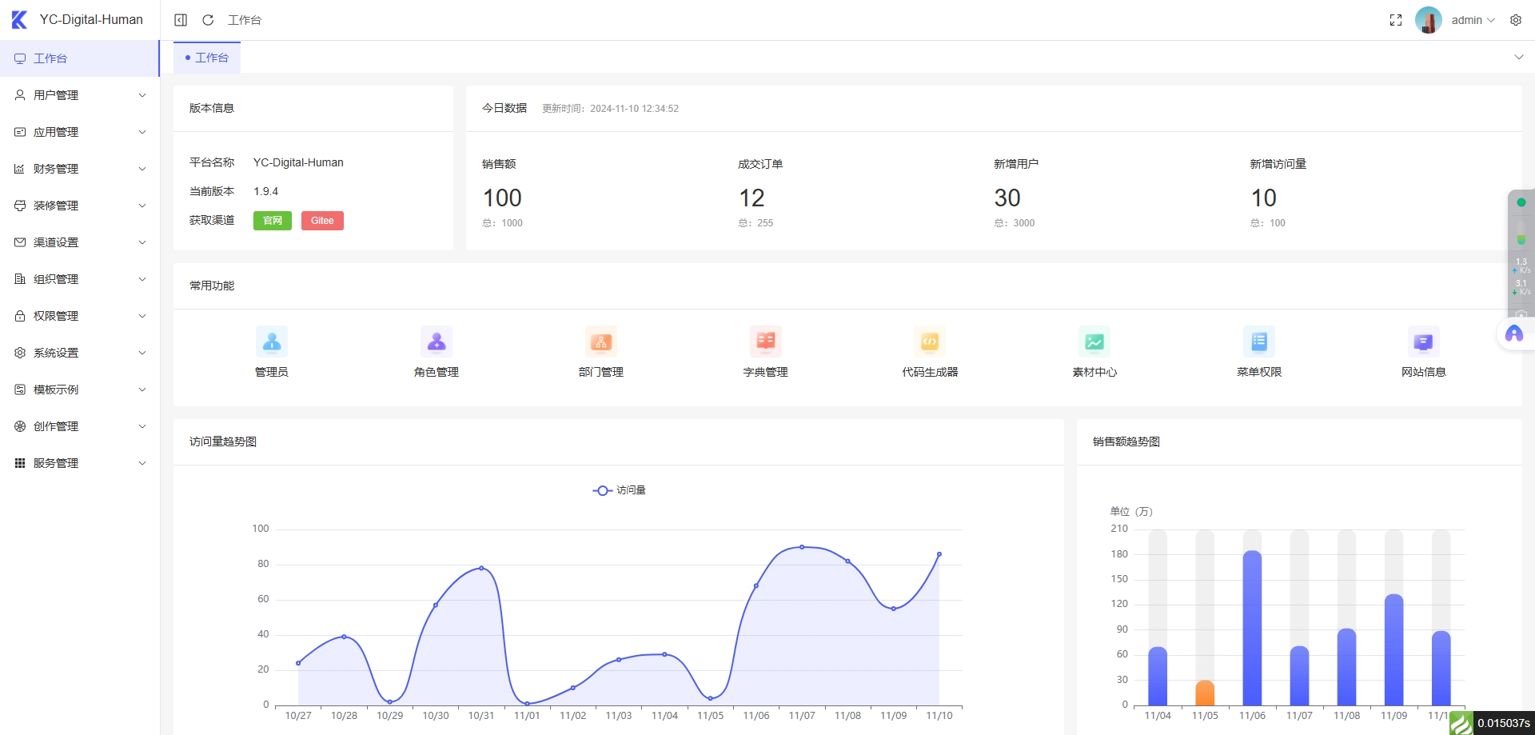Collapse the left sidebar

(x=180, y=20)
